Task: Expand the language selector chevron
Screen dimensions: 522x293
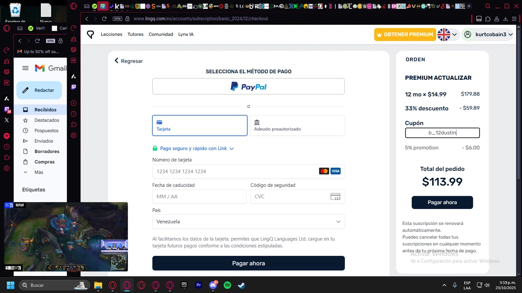Action: tap(454, 35)
